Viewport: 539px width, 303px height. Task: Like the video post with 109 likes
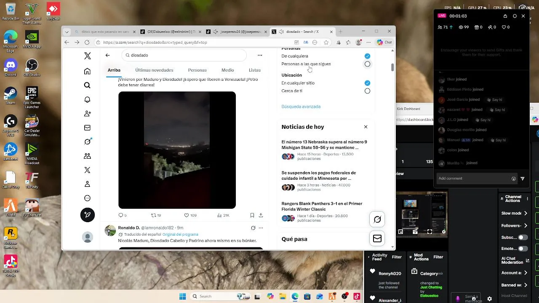tap(190, 215)
